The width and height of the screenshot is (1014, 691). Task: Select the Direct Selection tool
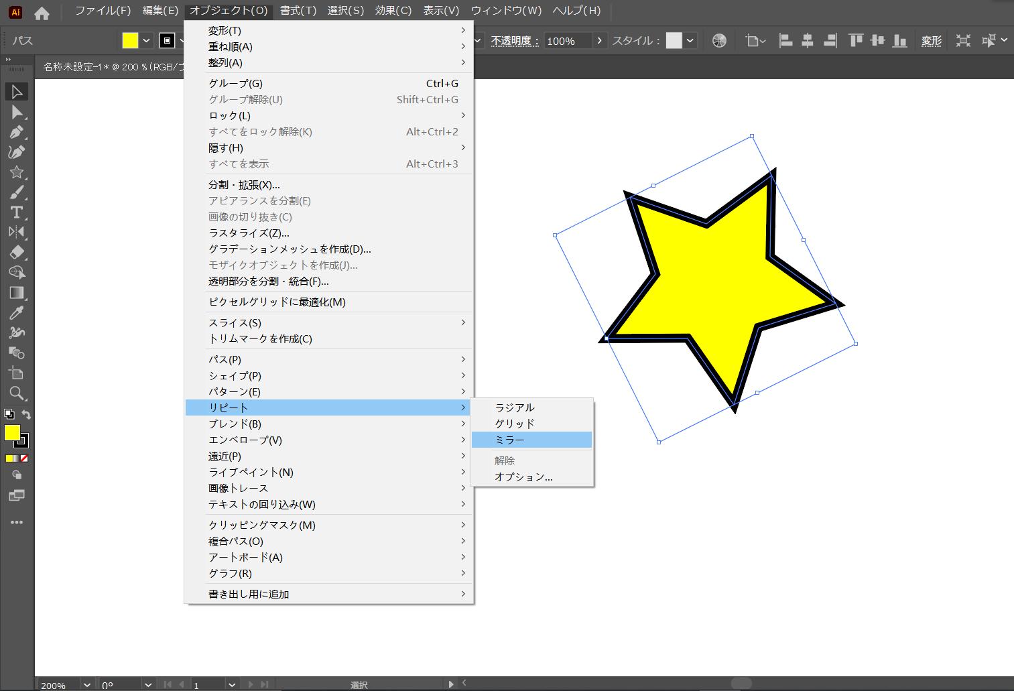click(x=17, y=112)
